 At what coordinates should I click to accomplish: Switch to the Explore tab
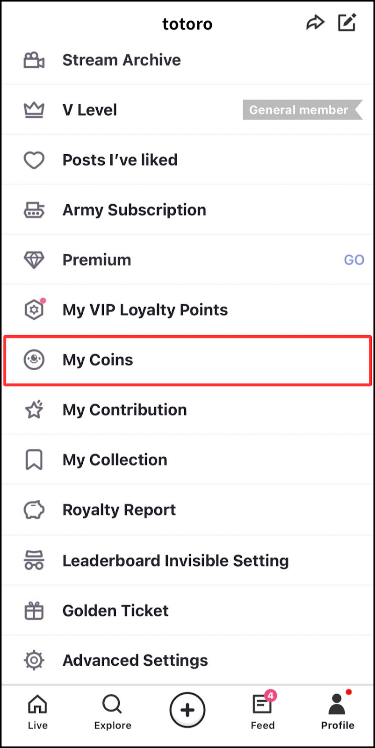112,712
